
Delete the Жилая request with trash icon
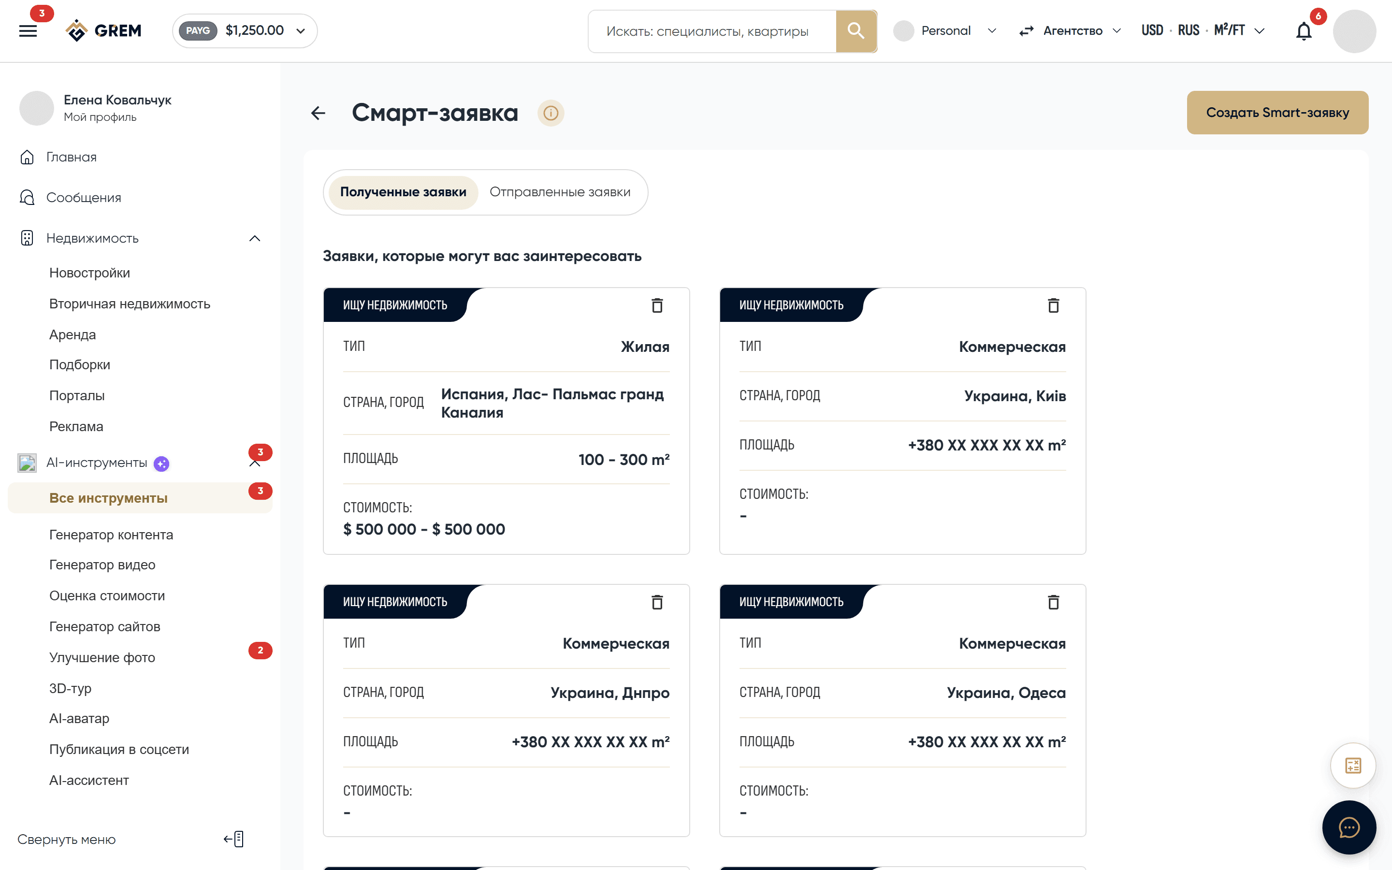657,305
